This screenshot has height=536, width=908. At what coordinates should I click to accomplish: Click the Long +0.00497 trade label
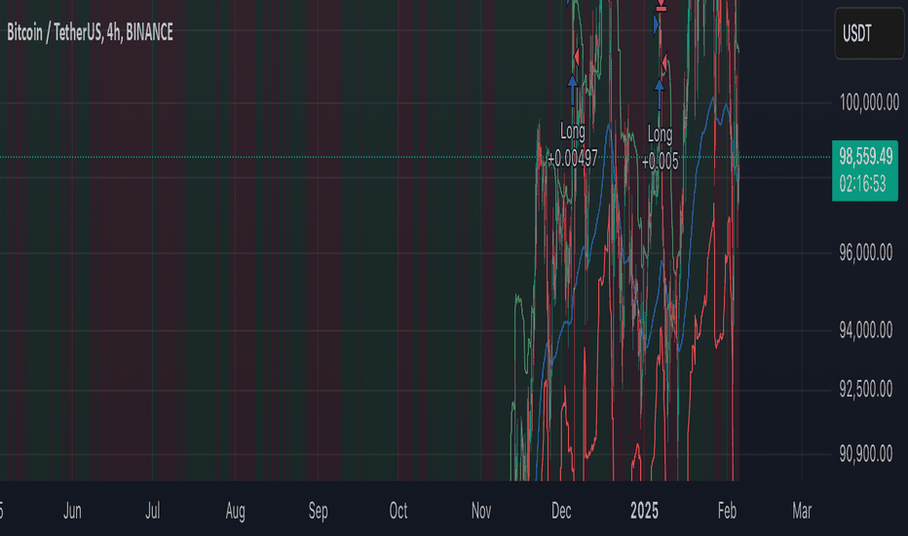572,145
